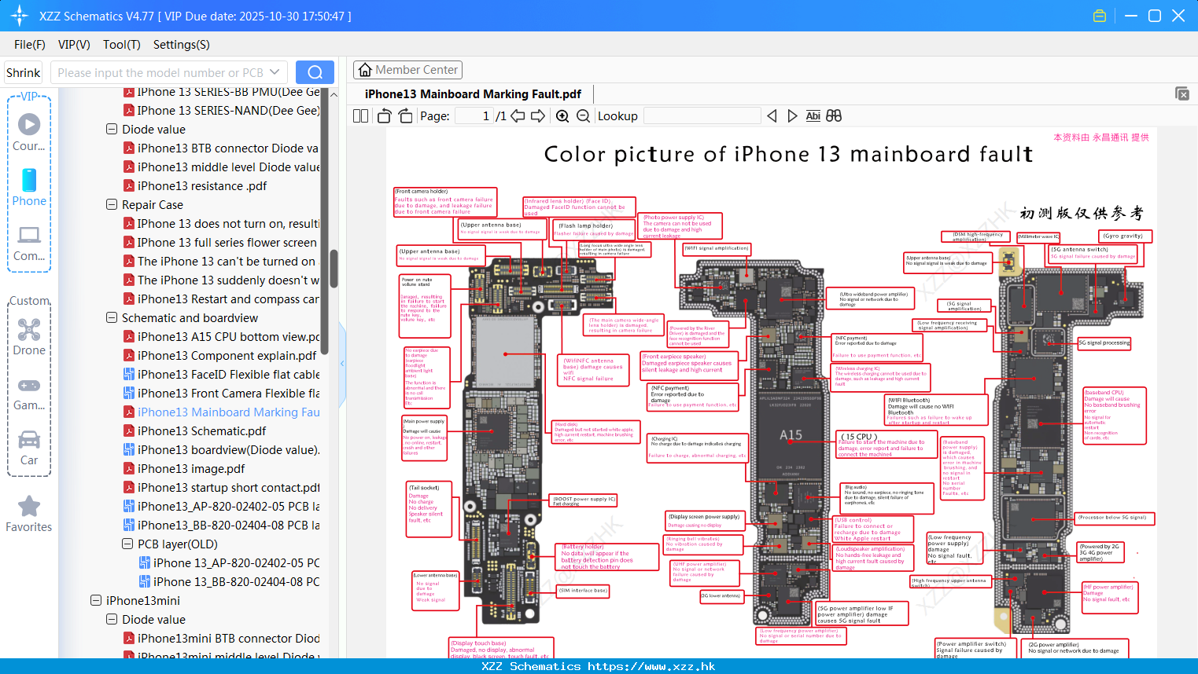Zoom out of the PDF

tap(583, 115)
